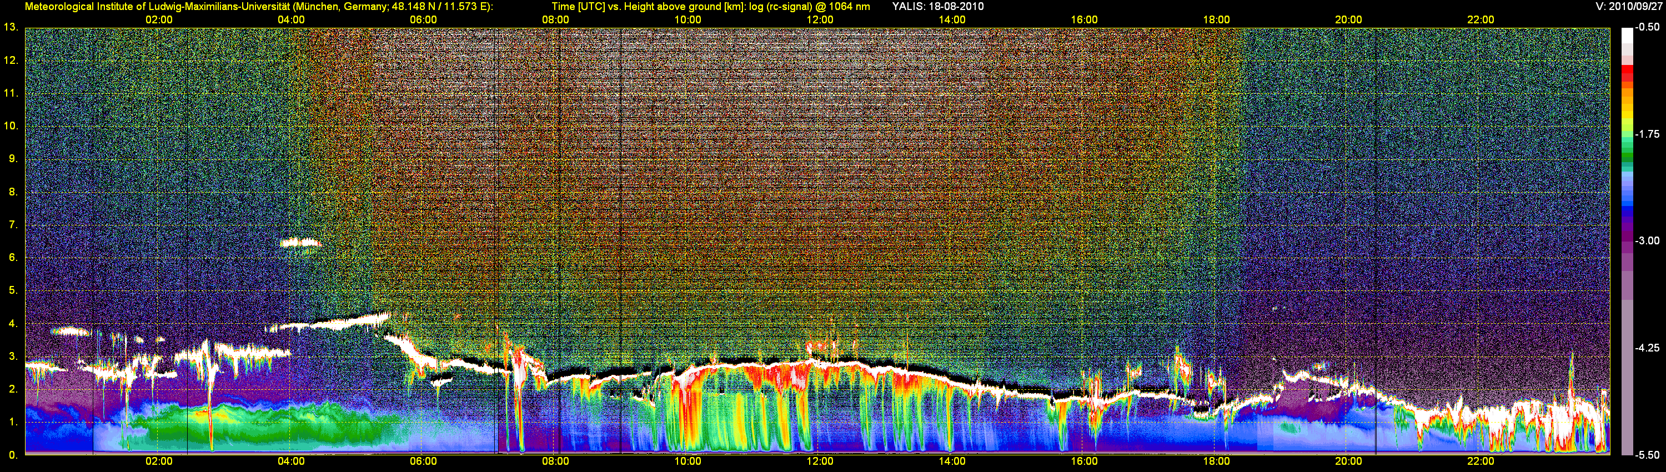Pick the 20:00 label on the lower time axis

(x=1348, y=461)
